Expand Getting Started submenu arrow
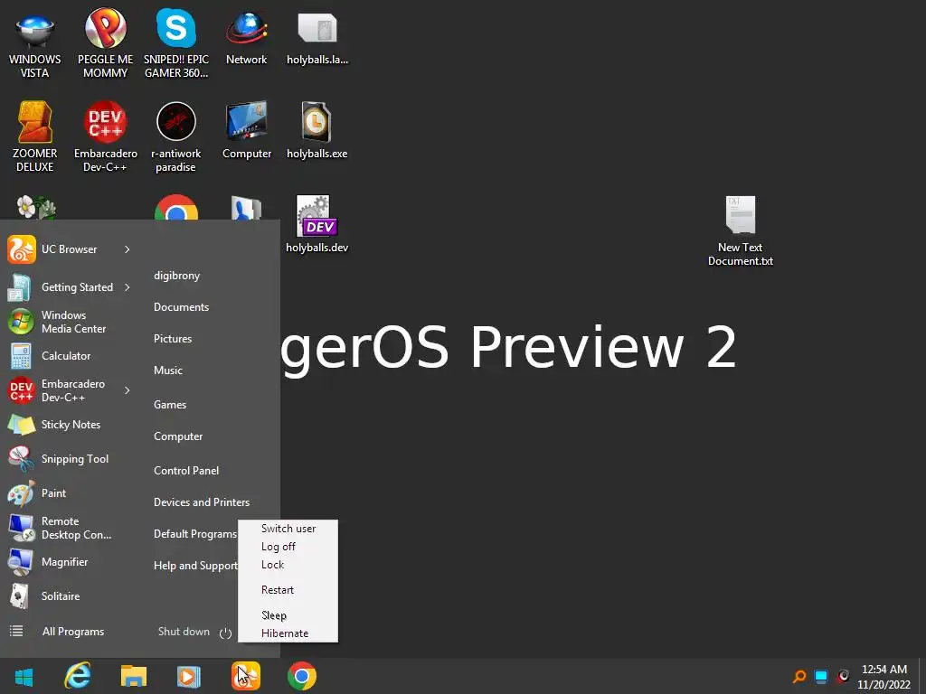This screenshot has height=694, width=926. (x=127, y=287)
